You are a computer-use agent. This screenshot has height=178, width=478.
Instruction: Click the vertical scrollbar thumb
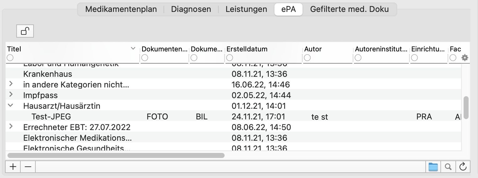(466, 107)
